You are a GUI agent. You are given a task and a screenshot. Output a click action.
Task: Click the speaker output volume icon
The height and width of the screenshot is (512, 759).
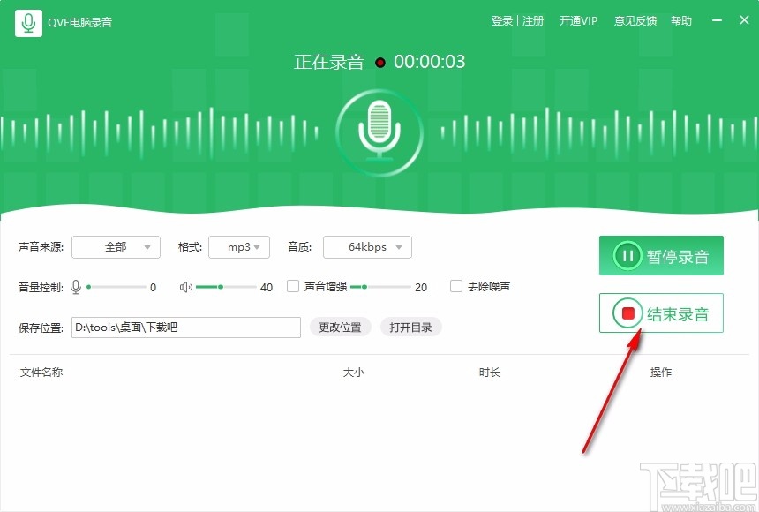(187, 286)
